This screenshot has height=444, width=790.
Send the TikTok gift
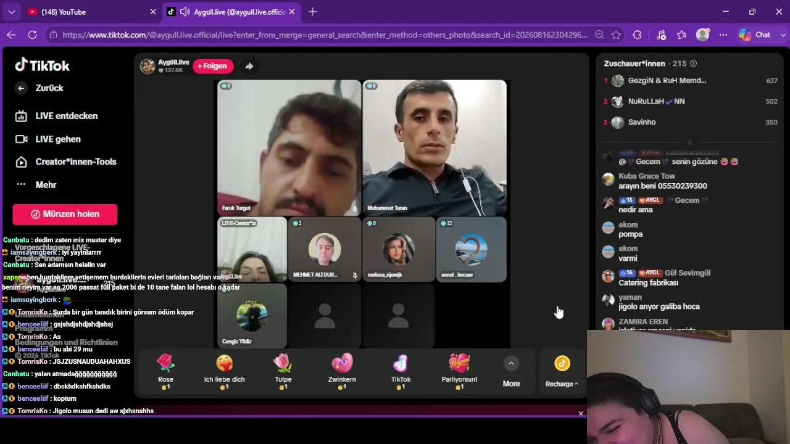click(x=401, y=371)
